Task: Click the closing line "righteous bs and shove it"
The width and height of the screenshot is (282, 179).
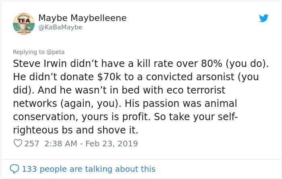Action: tap(76, 130)
